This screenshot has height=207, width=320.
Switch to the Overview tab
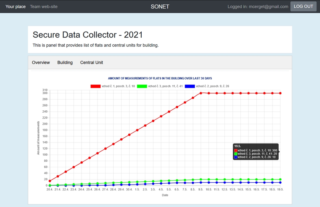[41, 62]
